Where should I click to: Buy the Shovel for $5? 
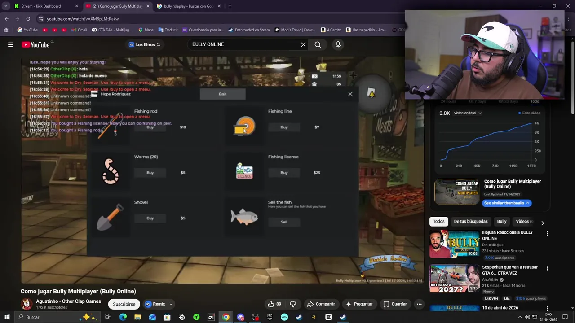(150, 218)
